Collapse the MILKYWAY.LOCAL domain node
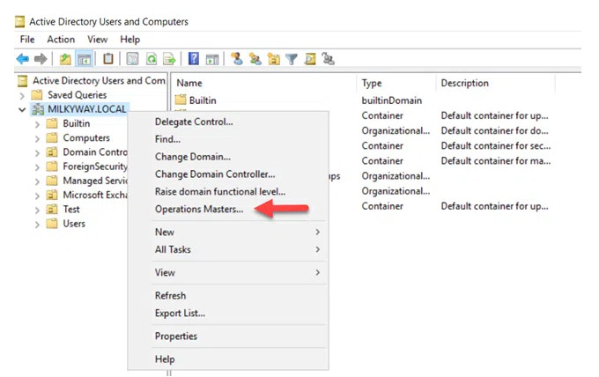Viewport: 599px width, 377px height. click(22, 109)
